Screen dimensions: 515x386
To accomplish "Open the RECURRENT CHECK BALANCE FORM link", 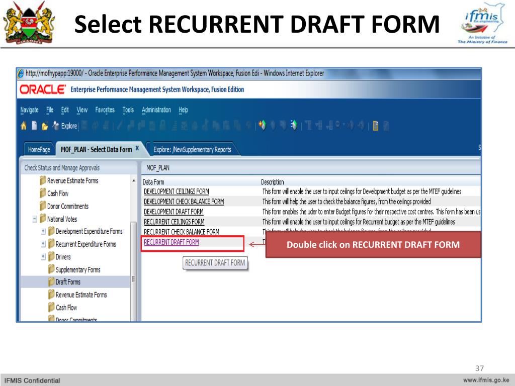I will pyautogui.click(x=182, y=232).
